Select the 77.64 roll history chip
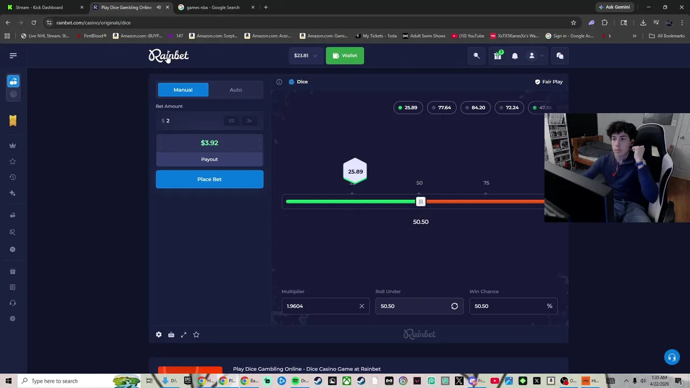 coord(441,108)
